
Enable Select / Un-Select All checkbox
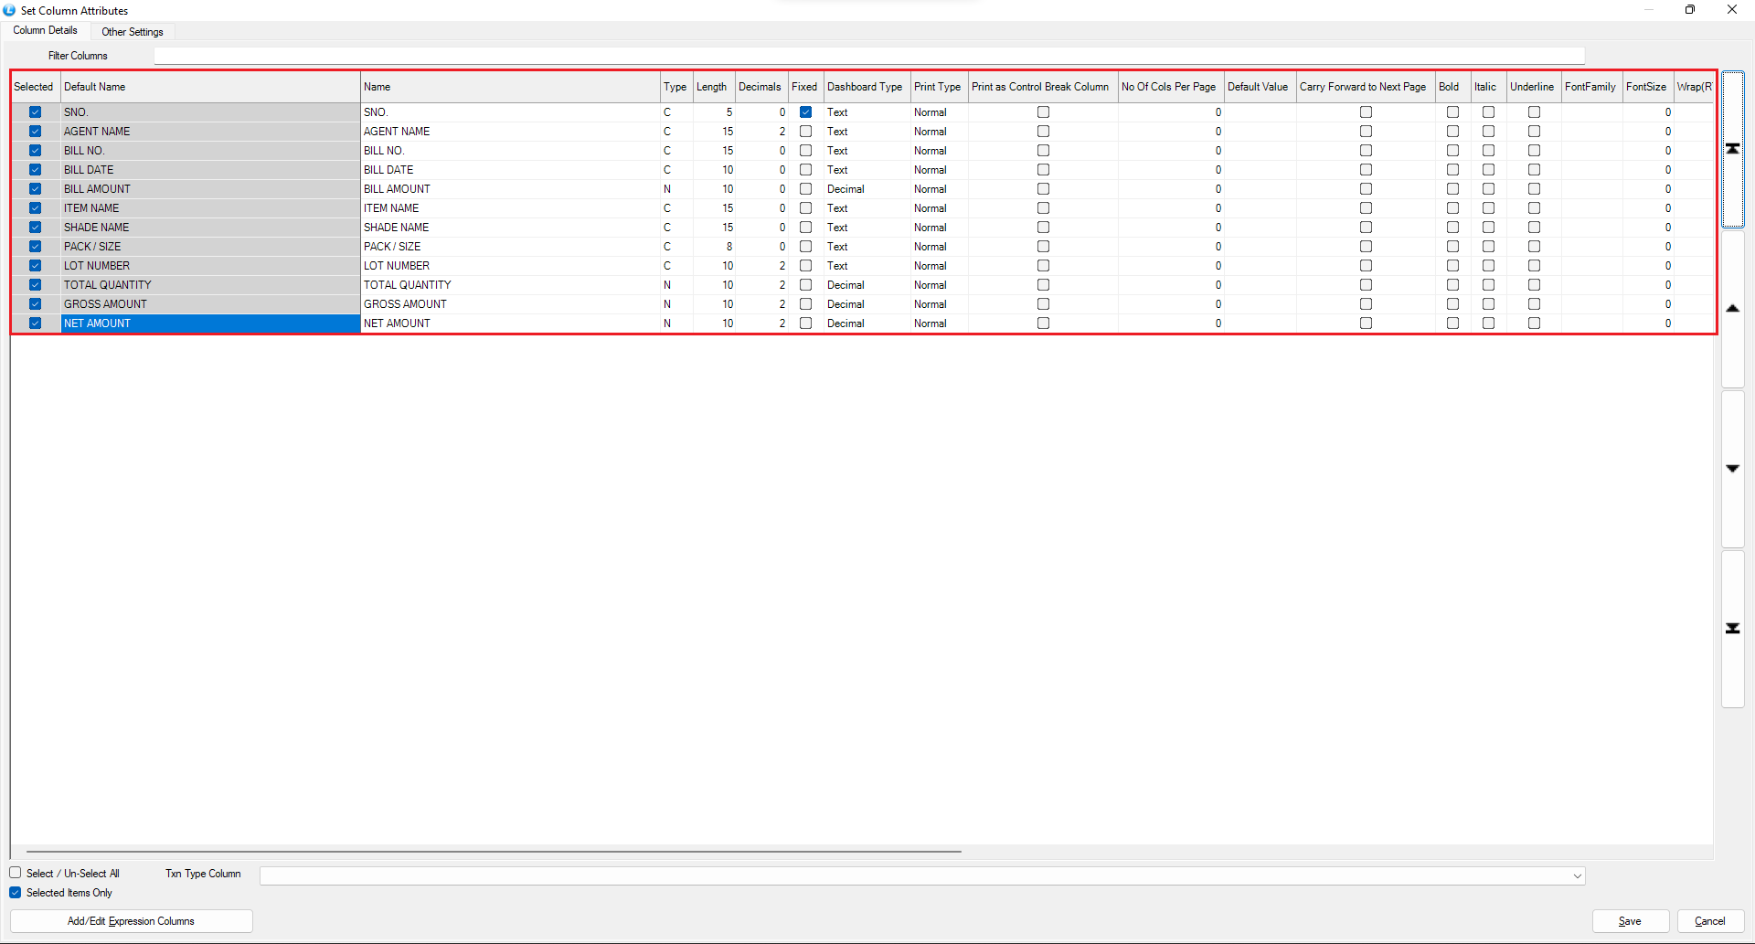(16, 874)
